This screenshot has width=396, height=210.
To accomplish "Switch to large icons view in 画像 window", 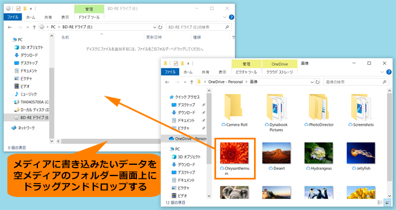I will (387, 203).
